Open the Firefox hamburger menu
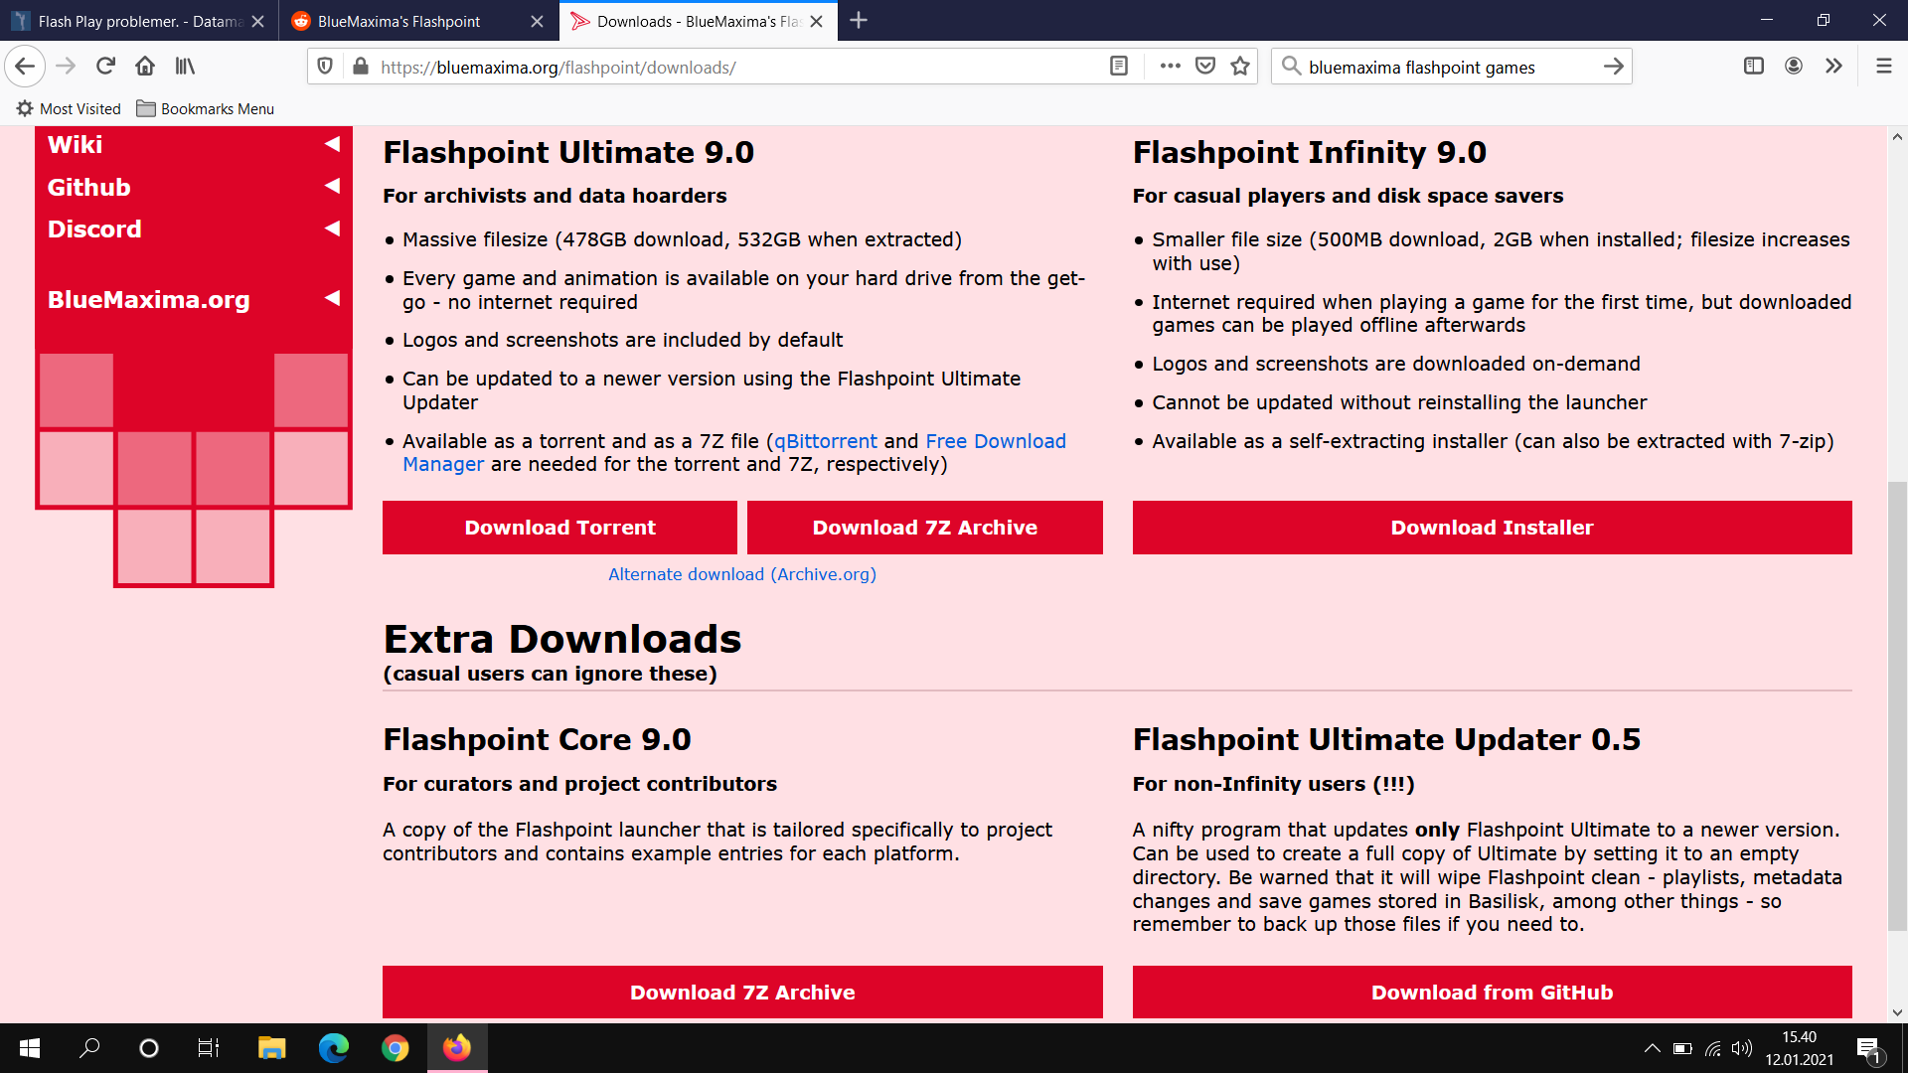1908x1073 pixels. click(x=1883, y=67)
